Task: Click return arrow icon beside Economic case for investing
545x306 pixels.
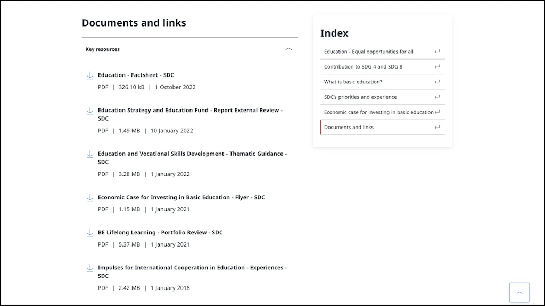Action: [437, 112]
